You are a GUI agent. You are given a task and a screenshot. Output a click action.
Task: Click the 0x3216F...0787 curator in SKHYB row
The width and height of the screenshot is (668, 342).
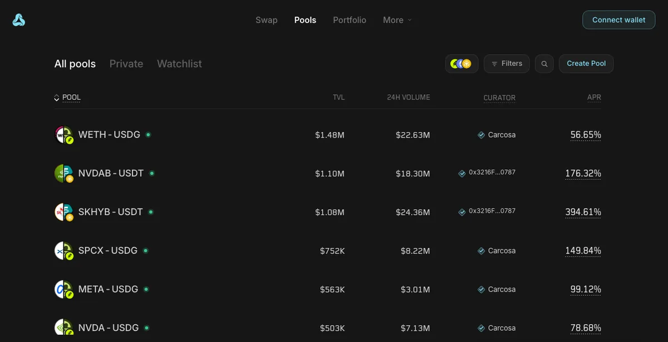click(492, 211)
